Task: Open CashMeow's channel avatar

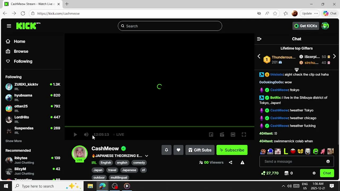Action: click(x=80, y=153)
